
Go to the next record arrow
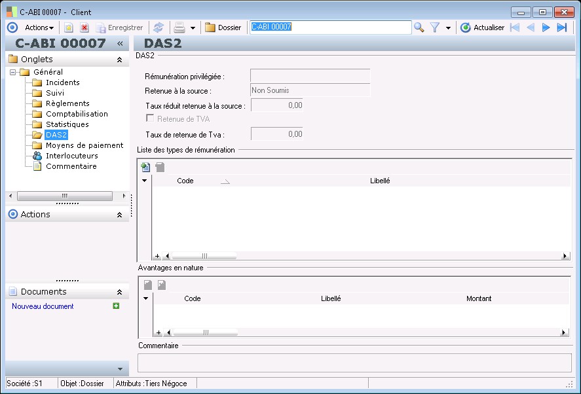(546, 27)
